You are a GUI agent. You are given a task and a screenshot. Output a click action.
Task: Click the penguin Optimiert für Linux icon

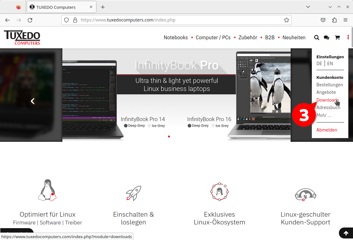click(47, 190)
